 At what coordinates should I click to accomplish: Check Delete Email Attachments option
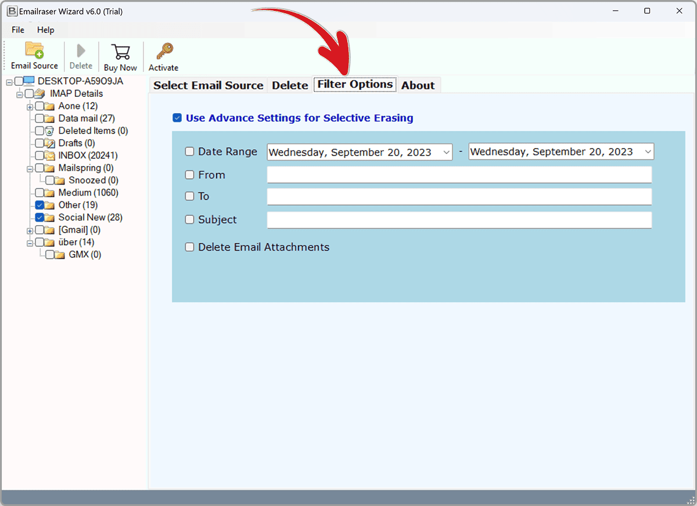coord(189,247)
